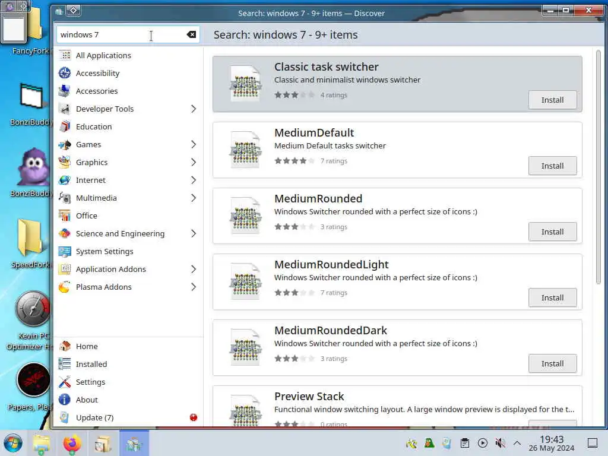Click the MediumRounded star rating
The image size is (608, 456).
click(x=294, y=227)
